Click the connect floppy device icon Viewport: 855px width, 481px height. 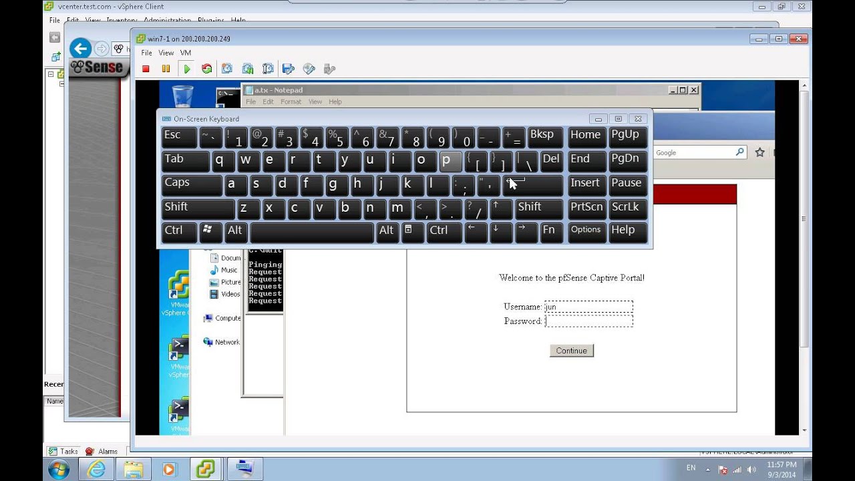(x=289, y=69)
